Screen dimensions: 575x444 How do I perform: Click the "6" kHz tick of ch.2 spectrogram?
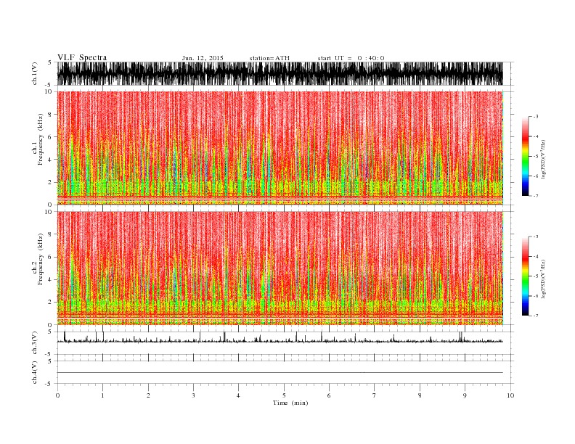51,257
